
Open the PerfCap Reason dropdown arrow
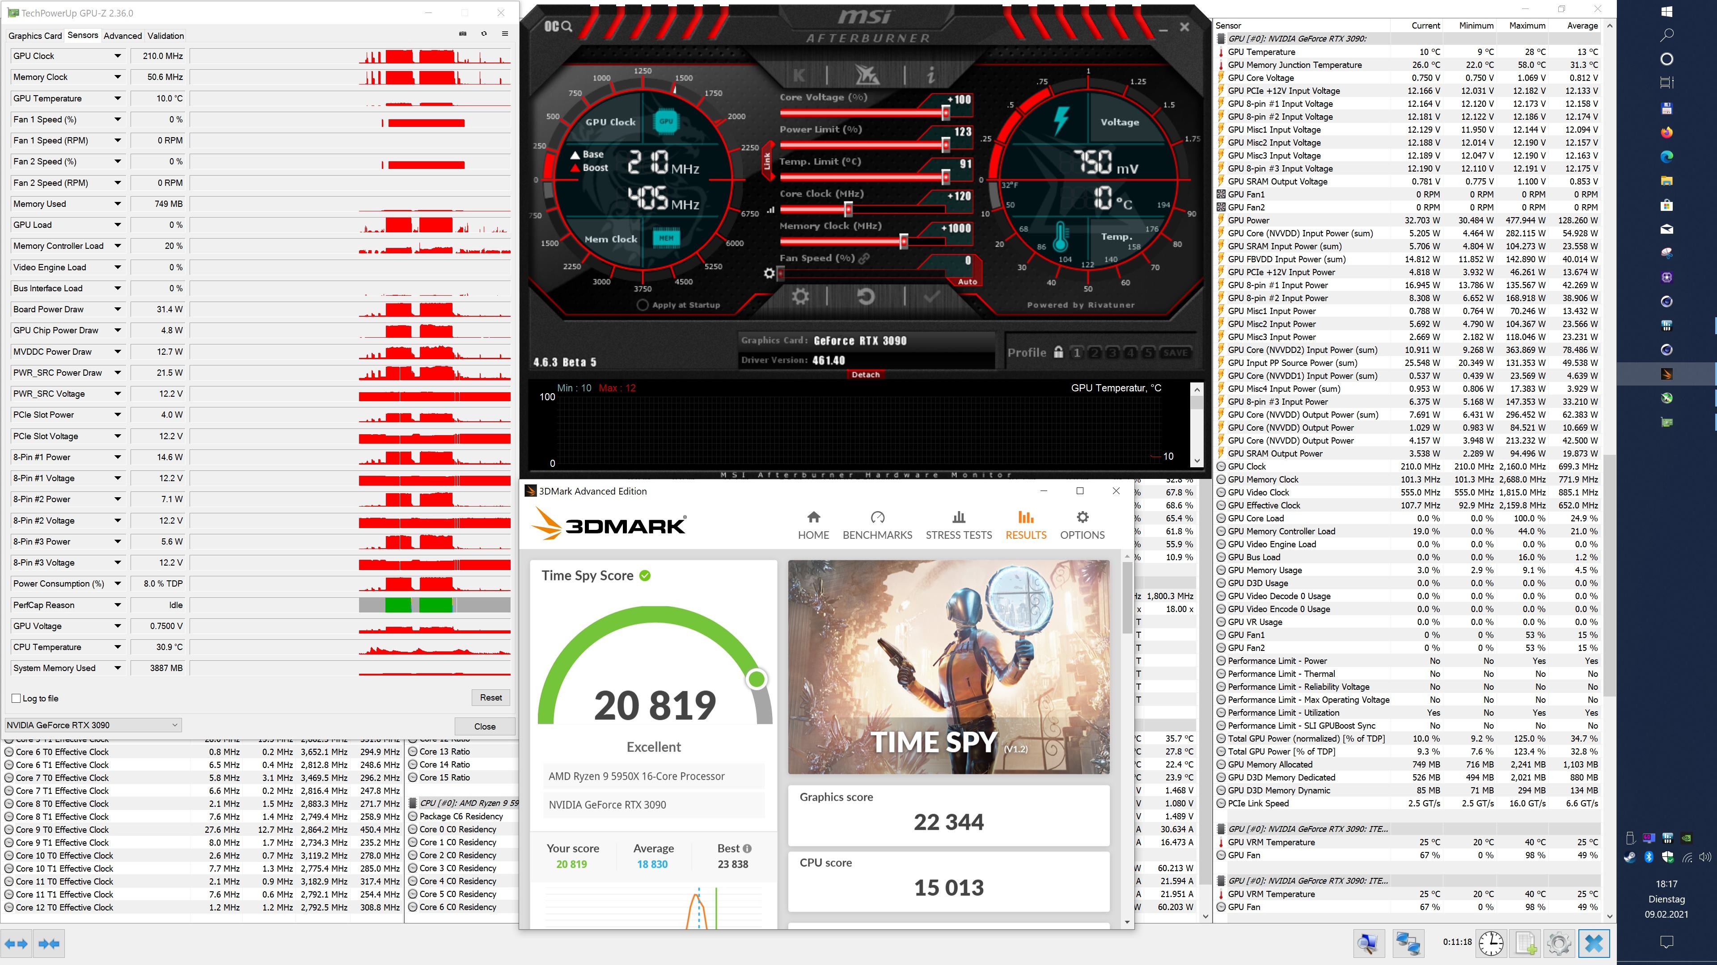click(117, 605)
